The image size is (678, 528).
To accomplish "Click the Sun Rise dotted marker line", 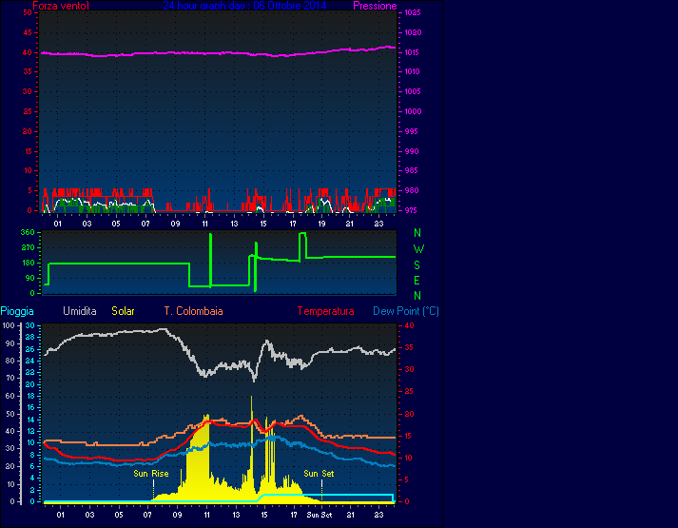I will coord(153,488).
